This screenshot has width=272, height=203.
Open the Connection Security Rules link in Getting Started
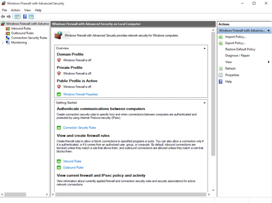[79, 128]
